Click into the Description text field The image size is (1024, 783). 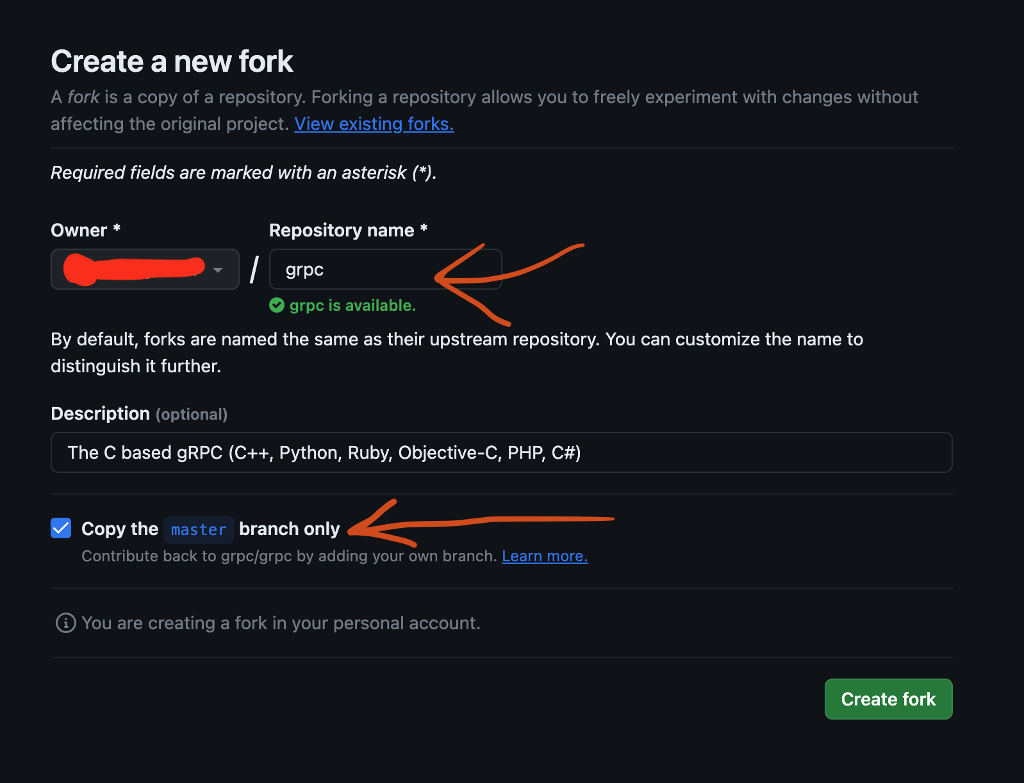pos(501,453)
